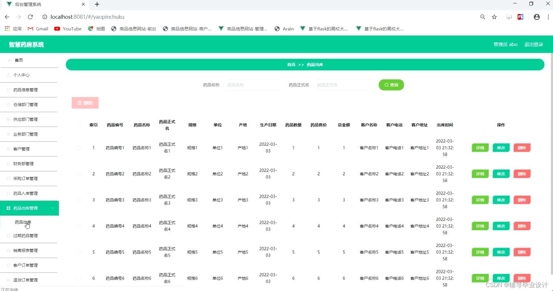This screenshot has width=553, height=291.
Task: Click the pink 删除 batch delete button
Action: (x=85, y=103)
